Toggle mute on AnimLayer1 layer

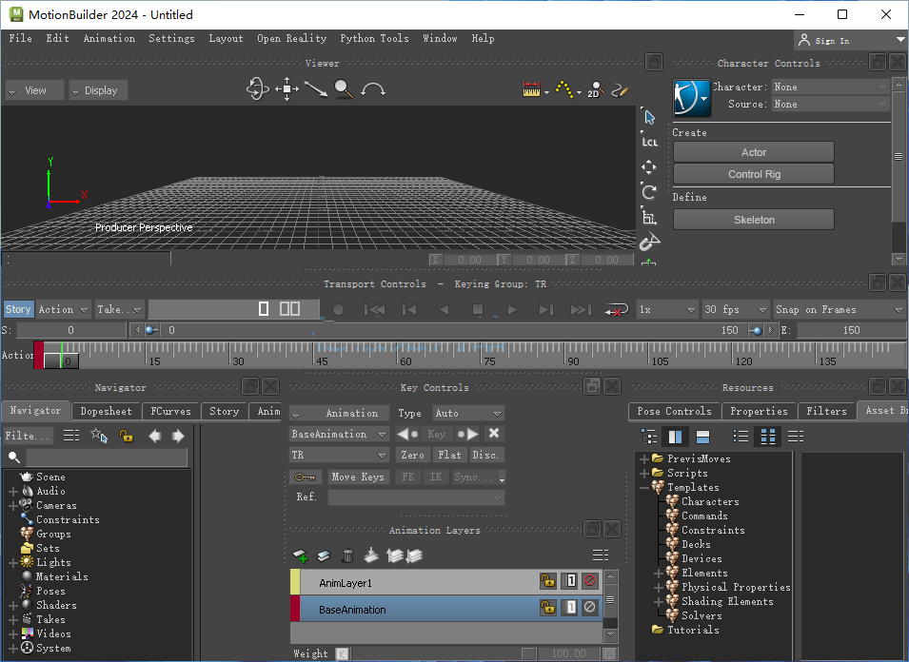click(589, 580)
